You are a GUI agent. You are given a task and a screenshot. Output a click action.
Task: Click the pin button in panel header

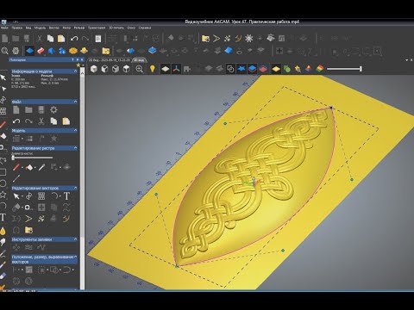click(77, 59)
